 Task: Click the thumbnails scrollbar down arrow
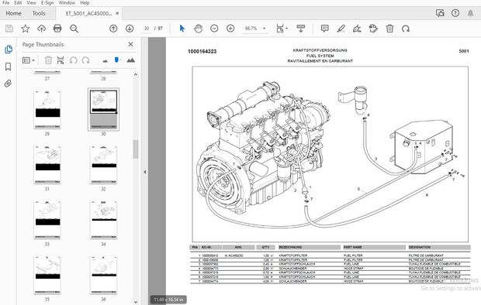(x=136, y=302)
